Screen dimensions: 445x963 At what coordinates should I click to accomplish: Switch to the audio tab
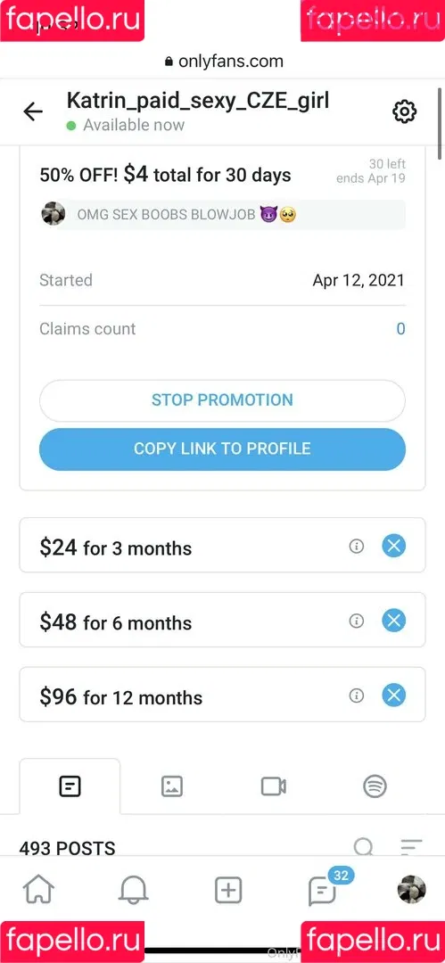[375, 786]
